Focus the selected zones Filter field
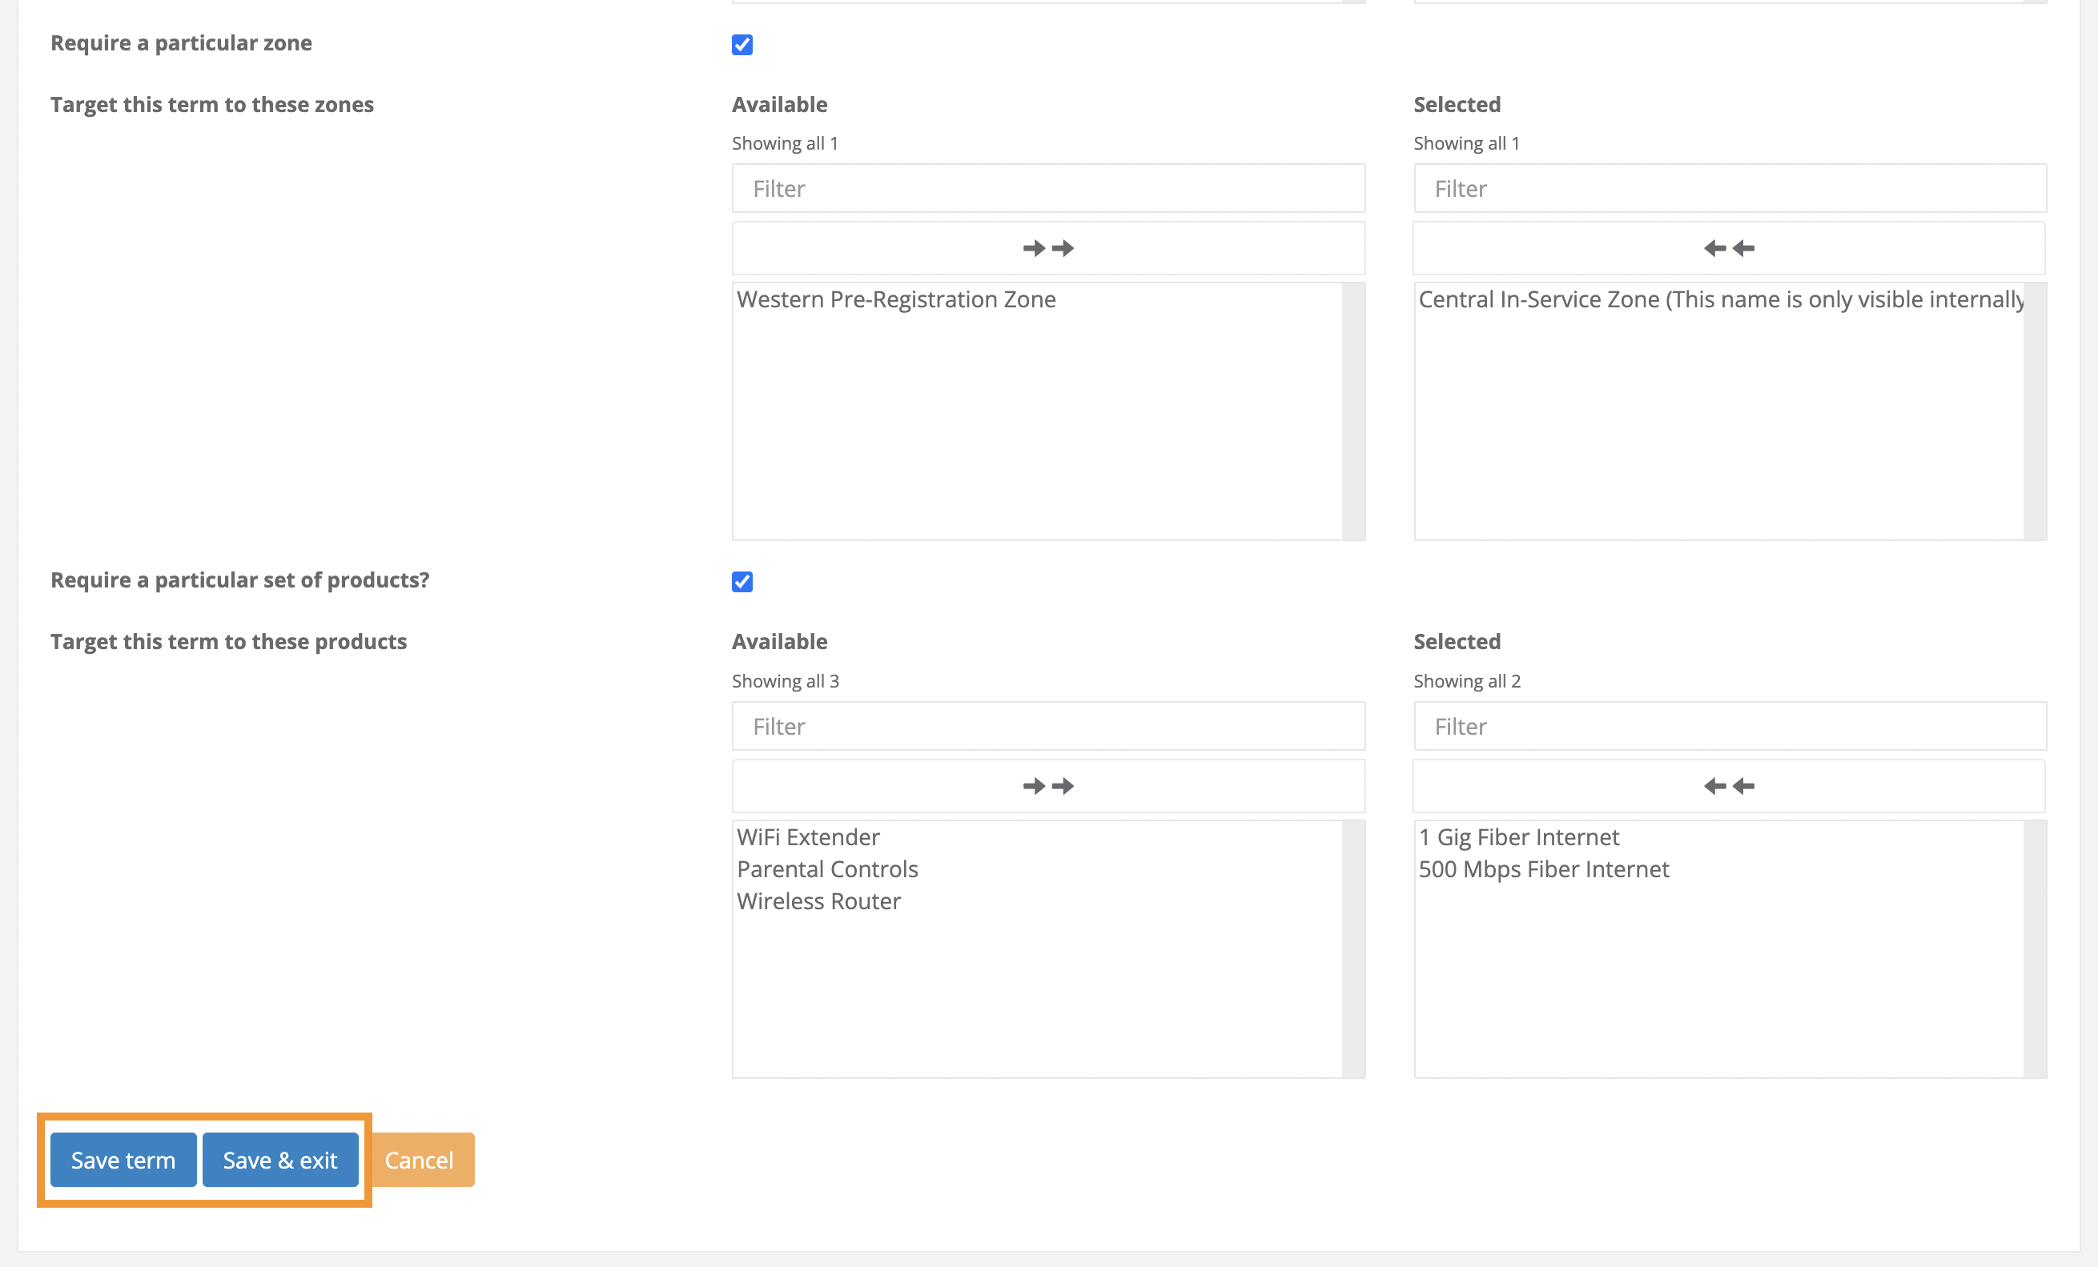 1730,188
